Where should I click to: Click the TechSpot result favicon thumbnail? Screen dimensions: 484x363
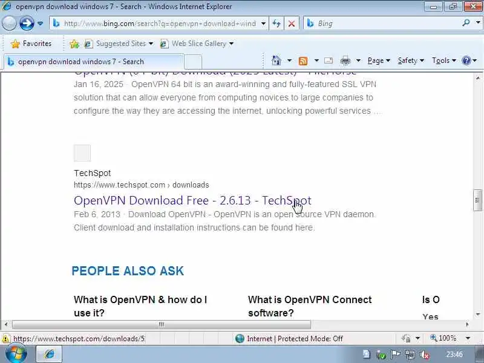82,153
